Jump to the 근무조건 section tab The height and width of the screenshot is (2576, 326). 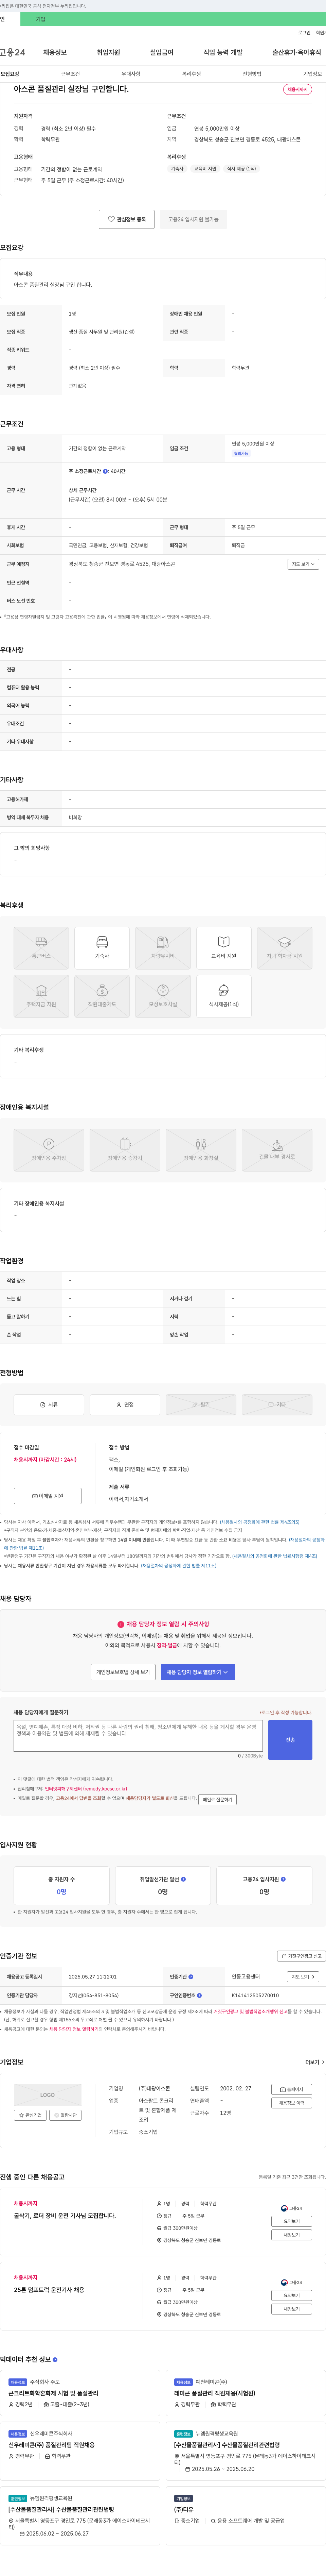point(70,74)
